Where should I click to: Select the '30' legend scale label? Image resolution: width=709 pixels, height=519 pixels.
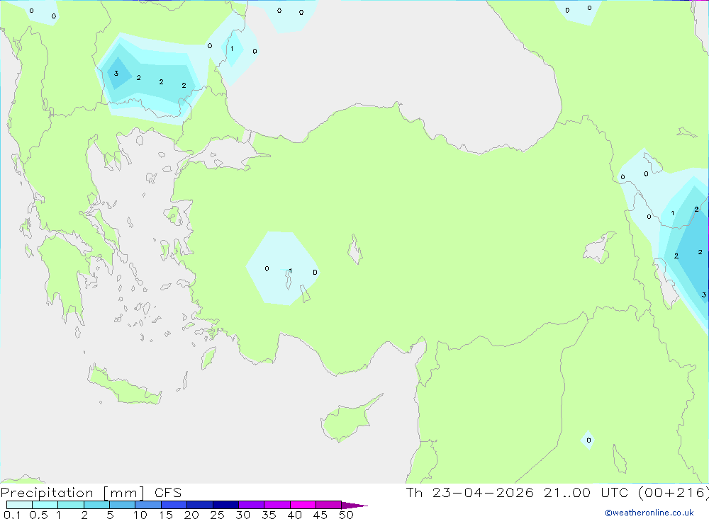242,515
